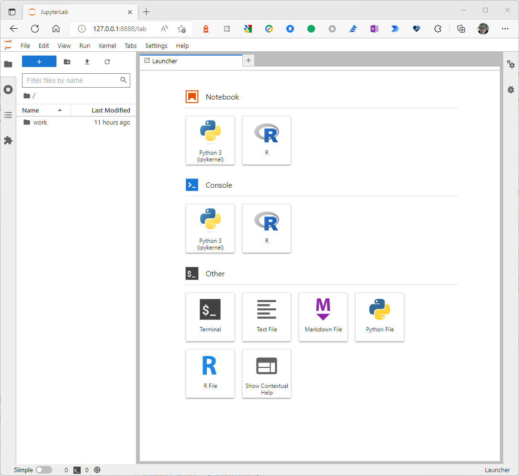
Task: Click the New Folder icon
Action: pyautogui.click(x=67, y=62)
